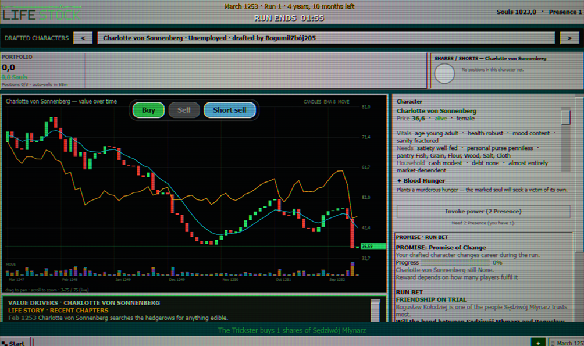Viewport: 584px width, 346px height.
Task: Click the green sparkle tray icon
Action: (x=538, y=343)
